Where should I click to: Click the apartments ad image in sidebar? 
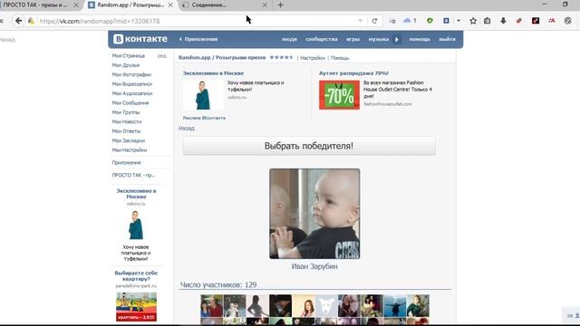click(x=136, y=307)
